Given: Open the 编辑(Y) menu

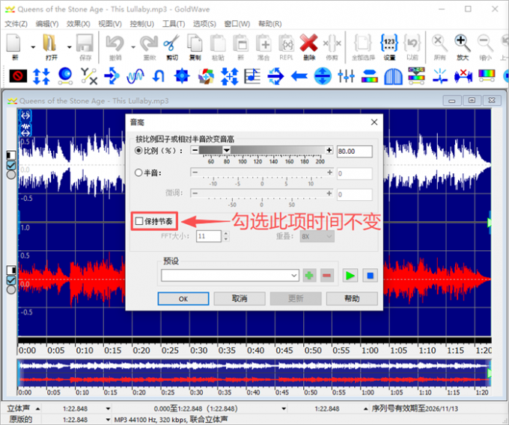Looking at the screenshot, I should [47, 24].
